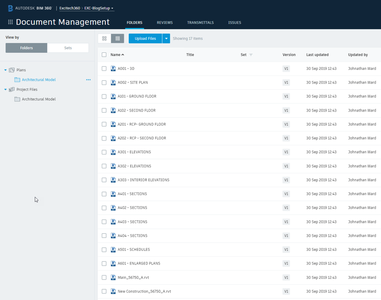Image resolution: width=381 pixels, height=300 pixels.
Task: Click the Plans root folder label
Action: click(x=21, y=70)
